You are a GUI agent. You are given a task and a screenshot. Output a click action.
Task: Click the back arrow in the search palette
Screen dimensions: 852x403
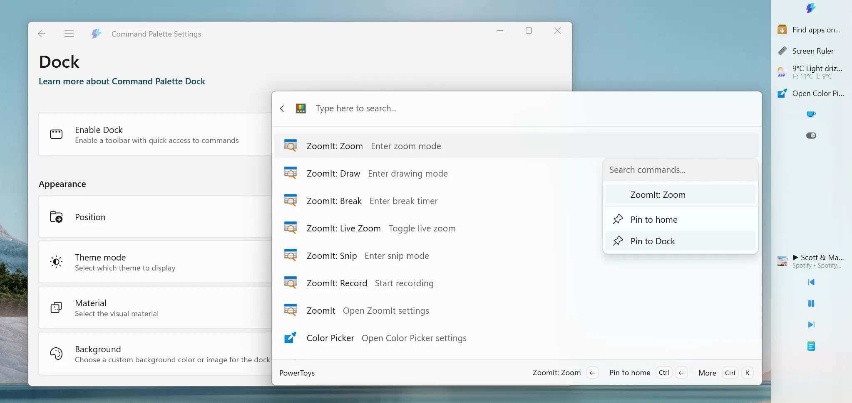pos(282,108)
